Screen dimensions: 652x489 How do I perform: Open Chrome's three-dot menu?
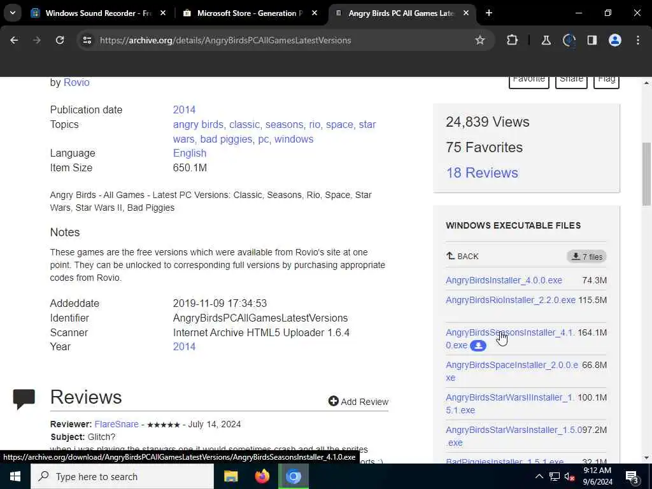click(x=638, y=40)
